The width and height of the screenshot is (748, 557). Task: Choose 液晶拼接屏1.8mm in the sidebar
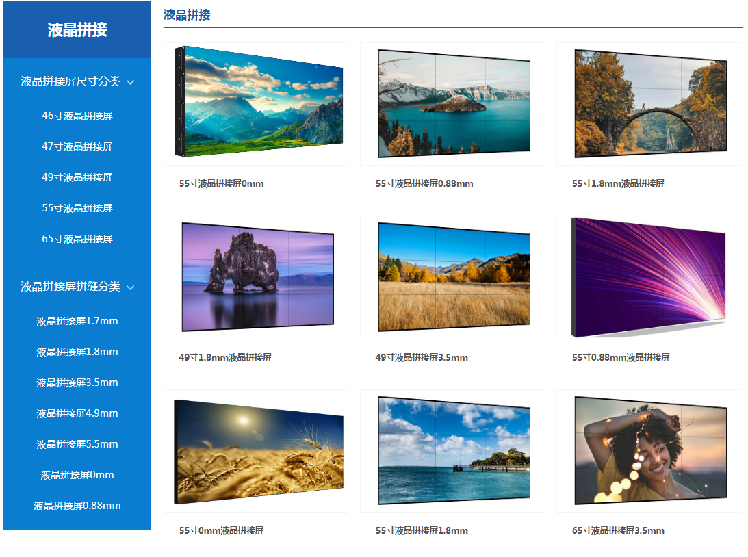coord(77,352)
